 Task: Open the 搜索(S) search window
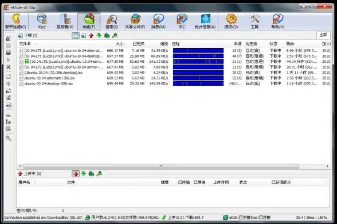click(112, 21)
